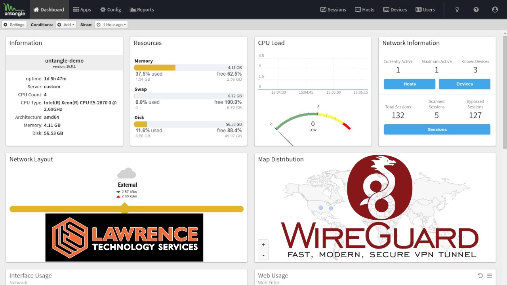Viewport: 507px width, 285px height.
Task: Click the lightbulb suggestions icon
Action: (457, 9)
